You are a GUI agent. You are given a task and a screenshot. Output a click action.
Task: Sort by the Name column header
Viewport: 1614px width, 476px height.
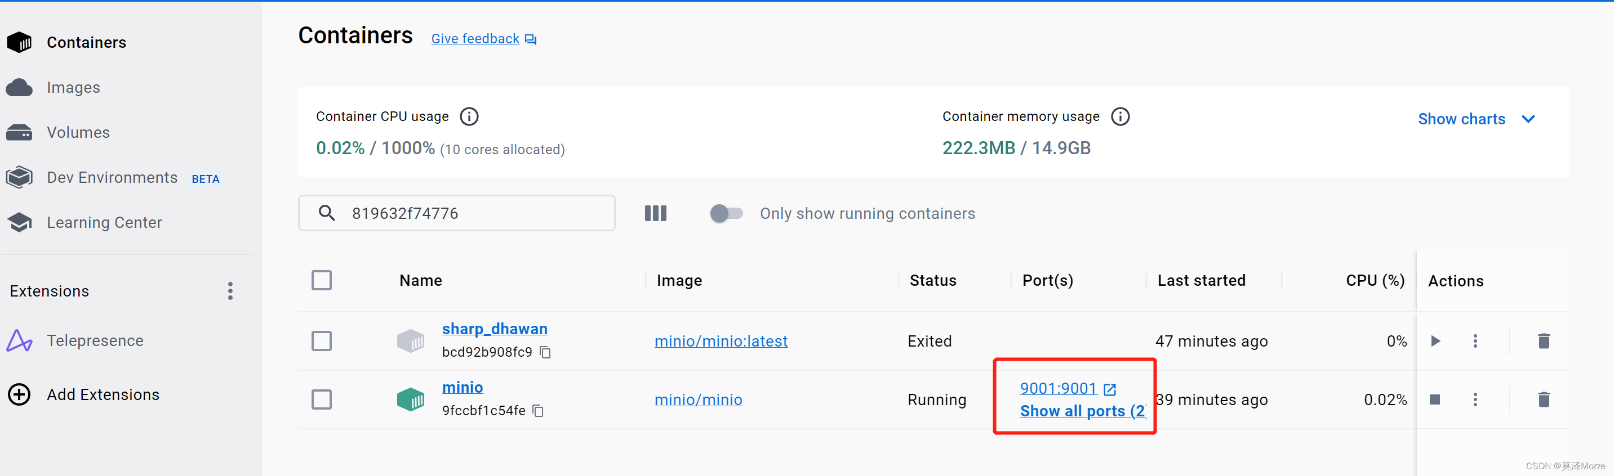coord(420,280)
